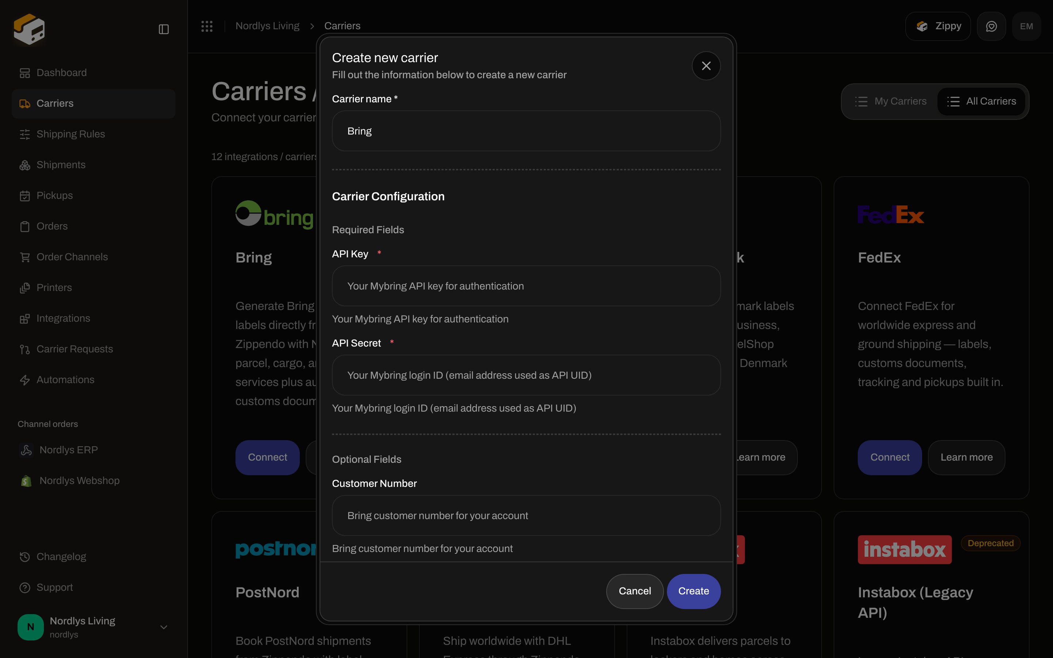Click Nordlys Living breadcrumb link
Viewport: 1053px width, 658px height.
267,26
